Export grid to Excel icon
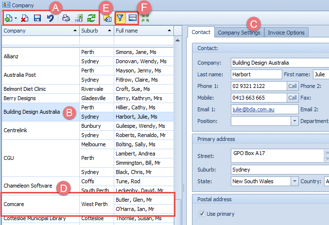Viewport: 329px width, 225px height. [x=79, y=18]
